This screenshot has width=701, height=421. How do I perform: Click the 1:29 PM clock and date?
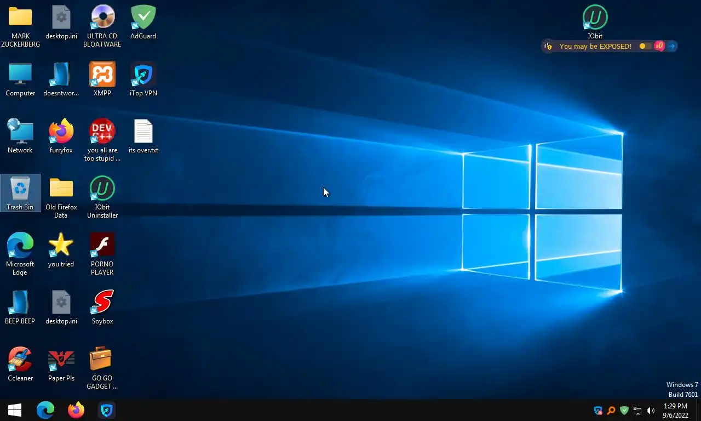(675, 411)
